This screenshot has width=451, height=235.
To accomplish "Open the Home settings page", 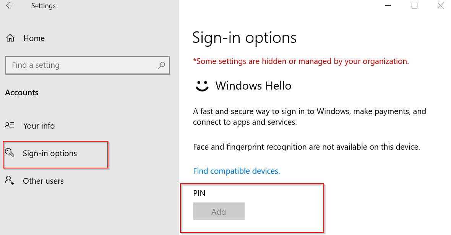I will pos(34,38).
